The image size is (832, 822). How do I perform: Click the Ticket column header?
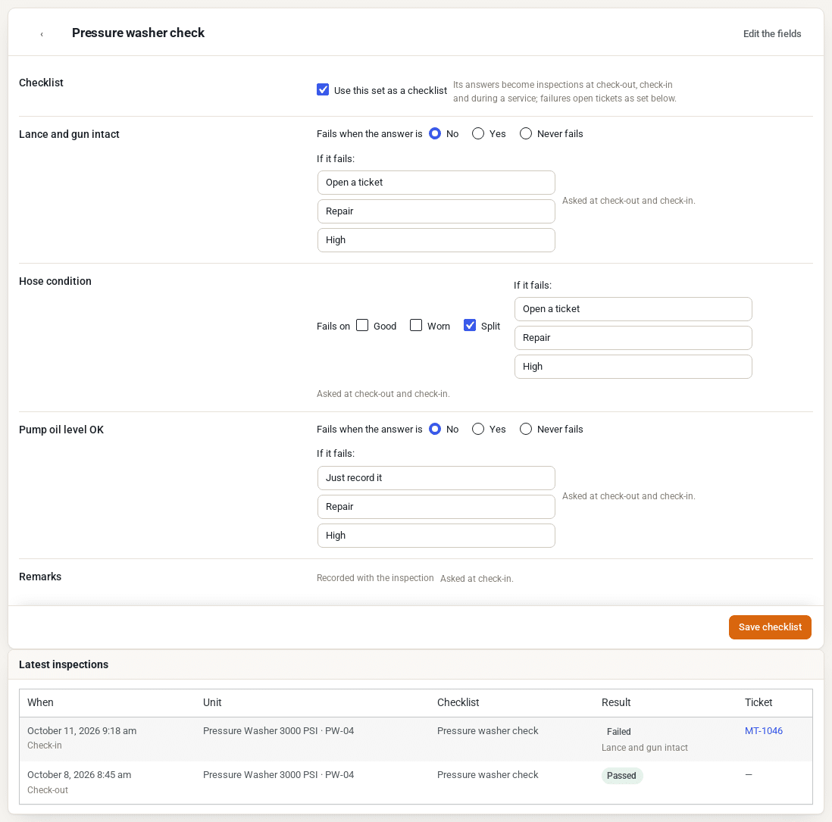tap(758, 702)
